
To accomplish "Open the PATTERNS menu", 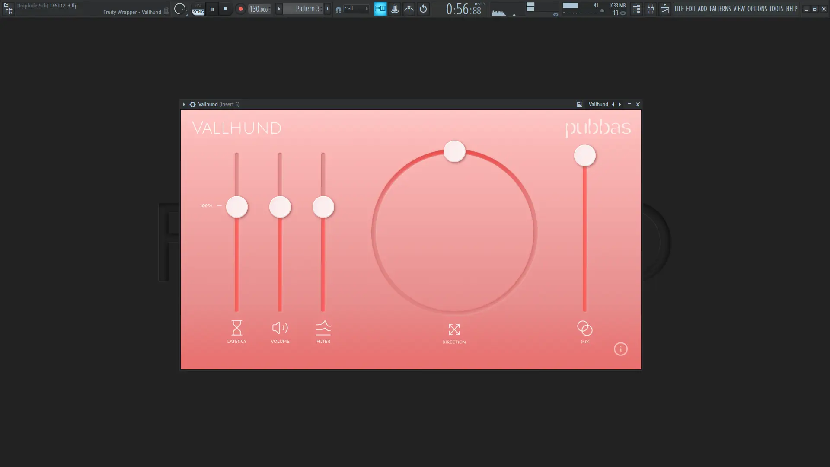I will tap(720, 9).
